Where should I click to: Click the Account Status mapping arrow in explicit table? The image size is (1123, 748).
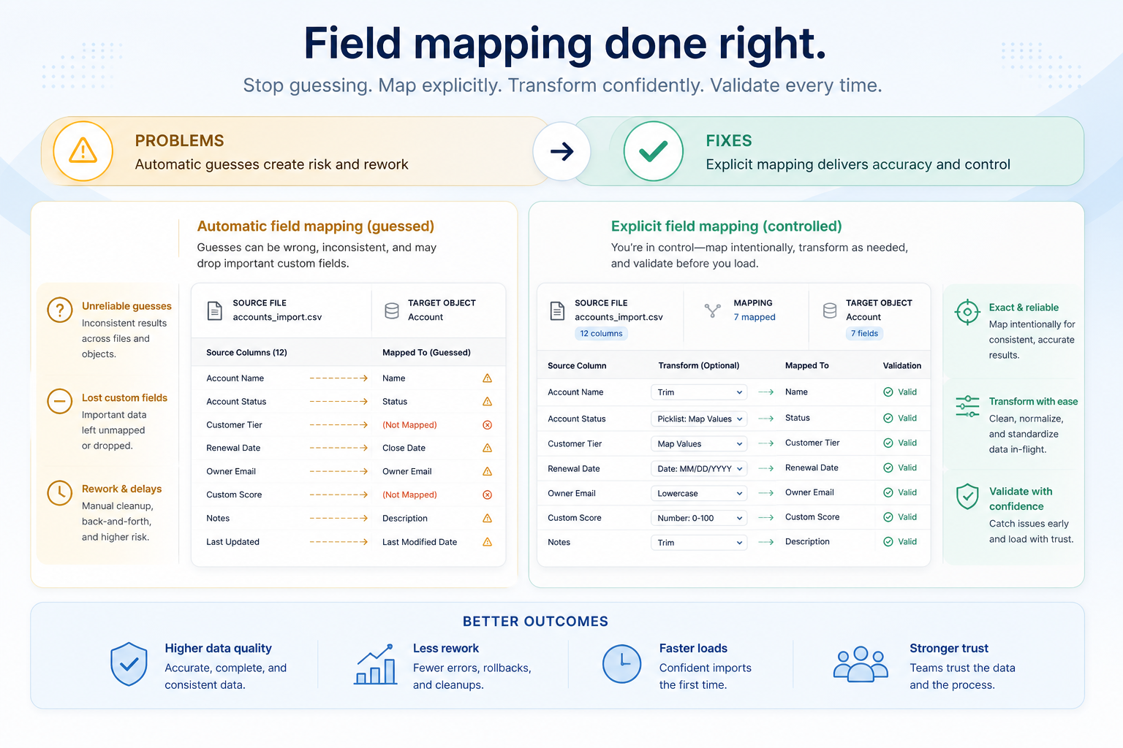click(766, 419)
